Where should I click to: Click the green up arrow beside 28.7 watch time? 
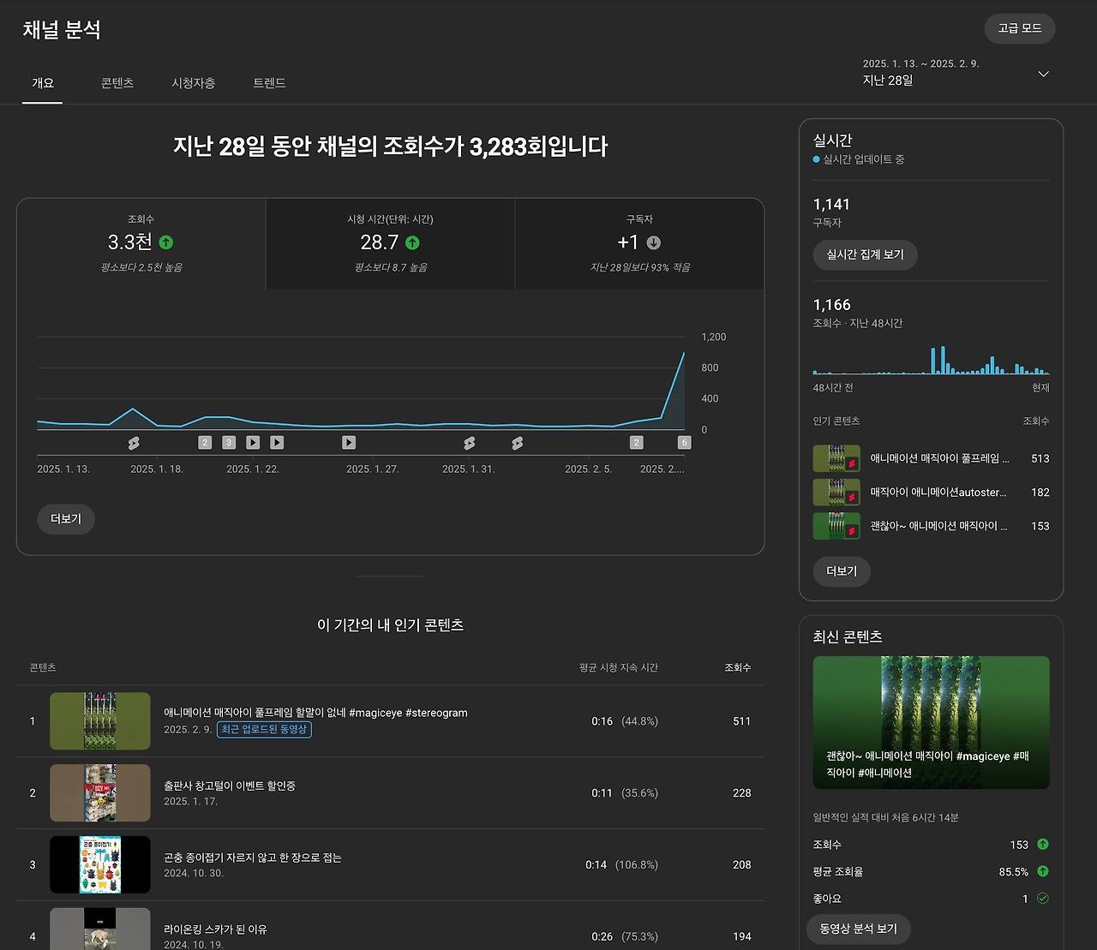pyautogui.click(x=412, y=242)
